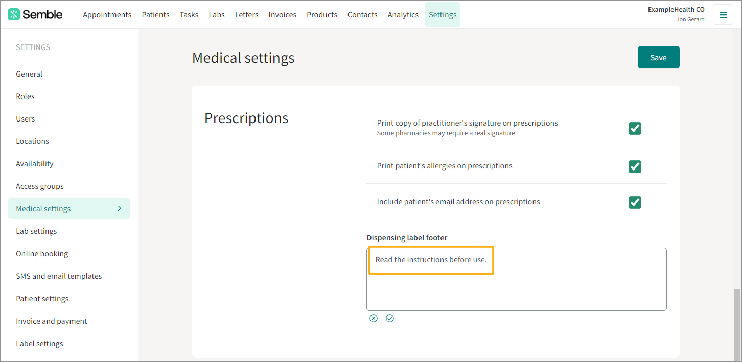
Task: Select Access groups in the sidebar
Action: [40, 186]
